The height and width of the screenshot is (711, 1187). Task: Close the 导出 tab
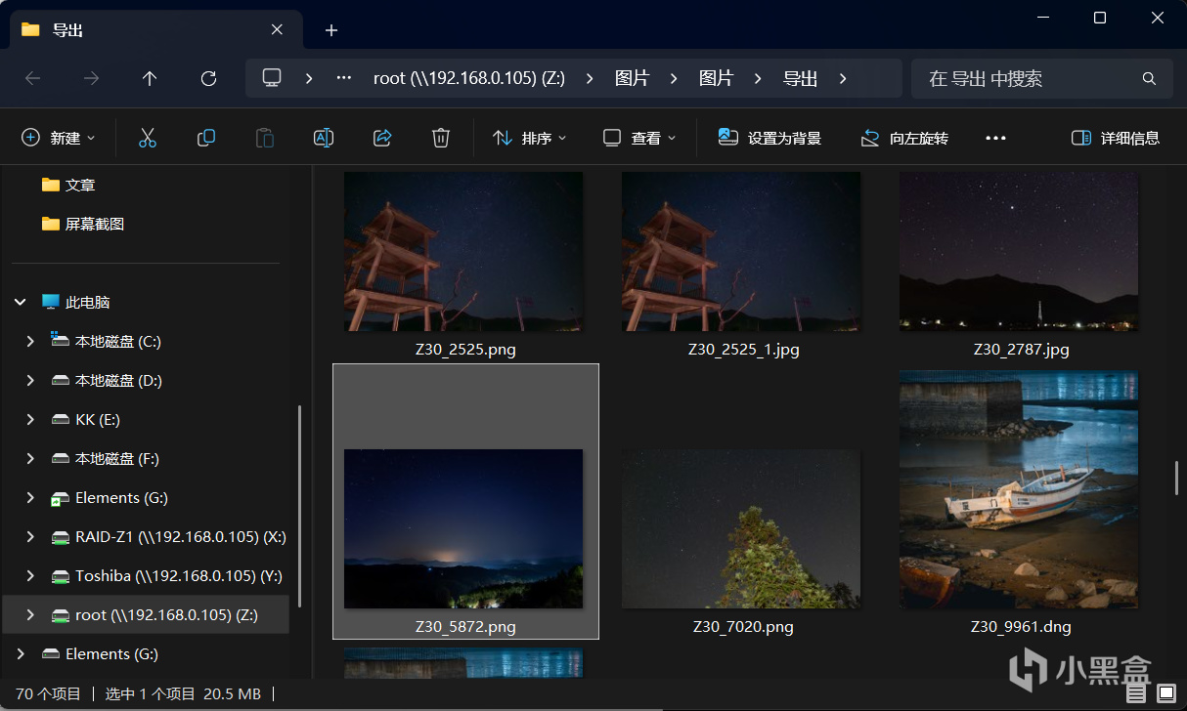[277, 29]
